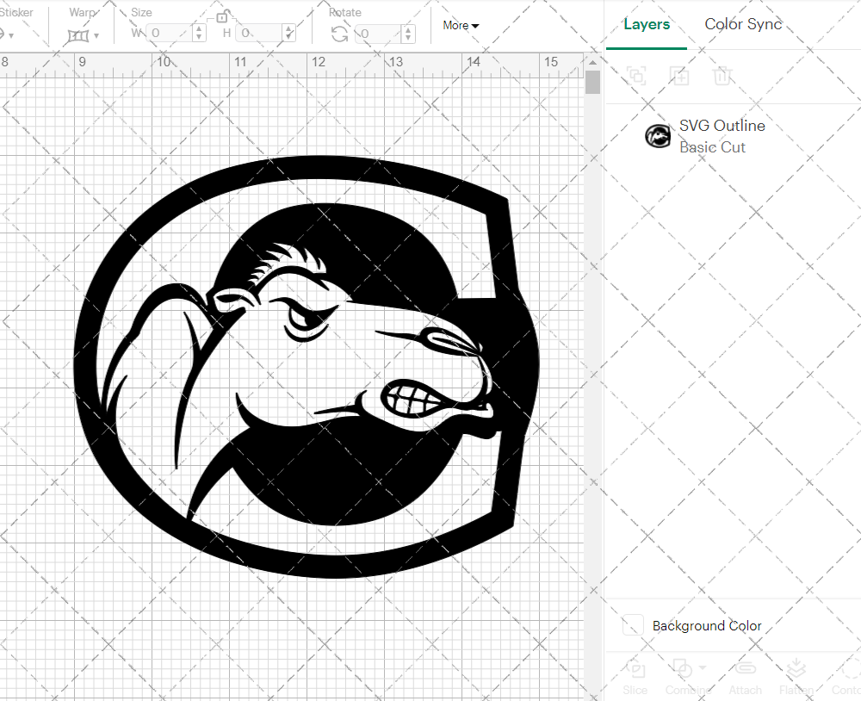Screen dimensions: 861x701
Task: Click the Rotate icon in the toolbar
Action: coord(340,33)
